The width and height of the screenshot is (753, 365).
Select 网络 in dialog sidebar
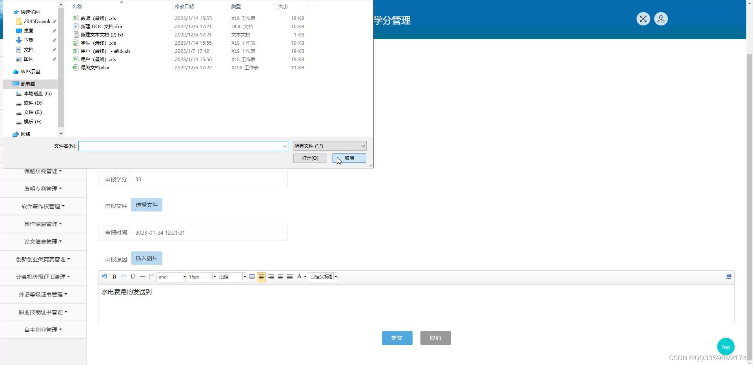pyautogui.click(x=25, y=134)
